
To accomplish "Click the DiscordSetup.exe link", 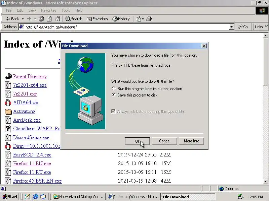I will point(31,137).
